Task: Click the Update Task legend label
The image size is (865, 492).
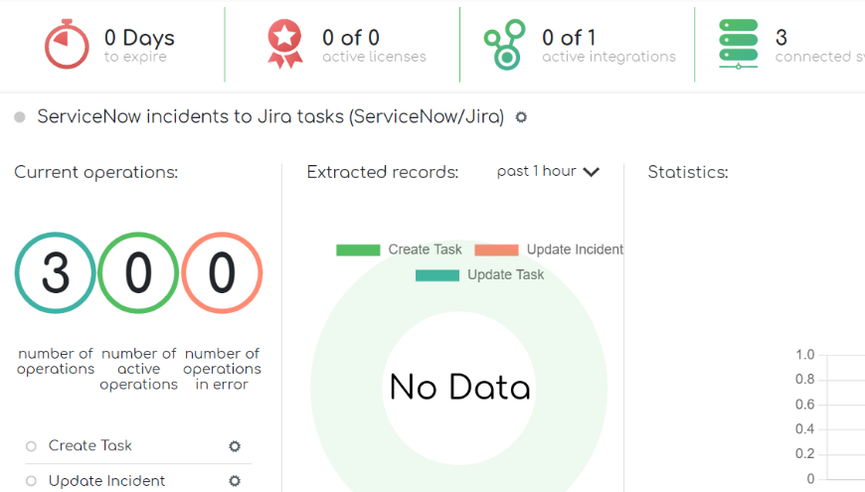Action: coord(505,274)
